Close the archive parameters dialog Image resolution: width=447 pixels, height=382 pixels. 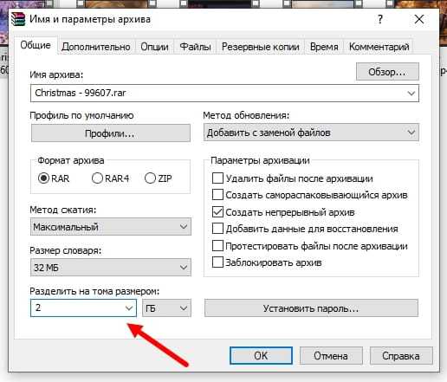coord(419,19)
